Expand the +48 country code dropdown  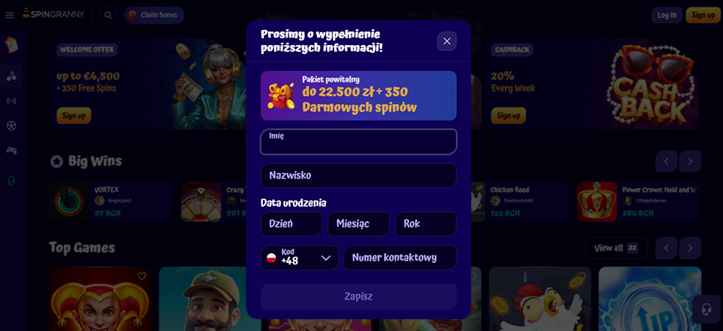(x=300, y=258)
